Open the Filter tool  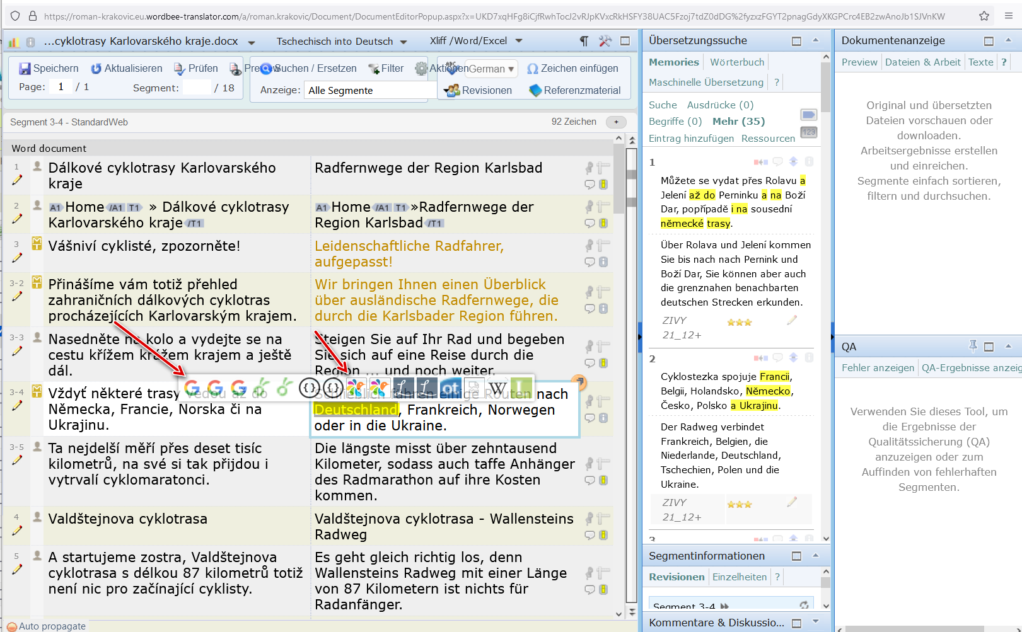point(386,69)
